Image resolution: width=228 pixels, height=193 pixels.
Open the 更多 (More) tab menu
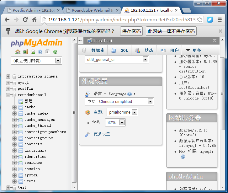click(194, 50)
